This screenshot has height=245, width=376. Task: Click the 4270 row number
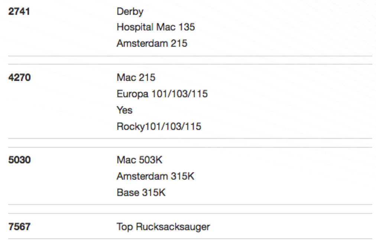pos(19,78)
